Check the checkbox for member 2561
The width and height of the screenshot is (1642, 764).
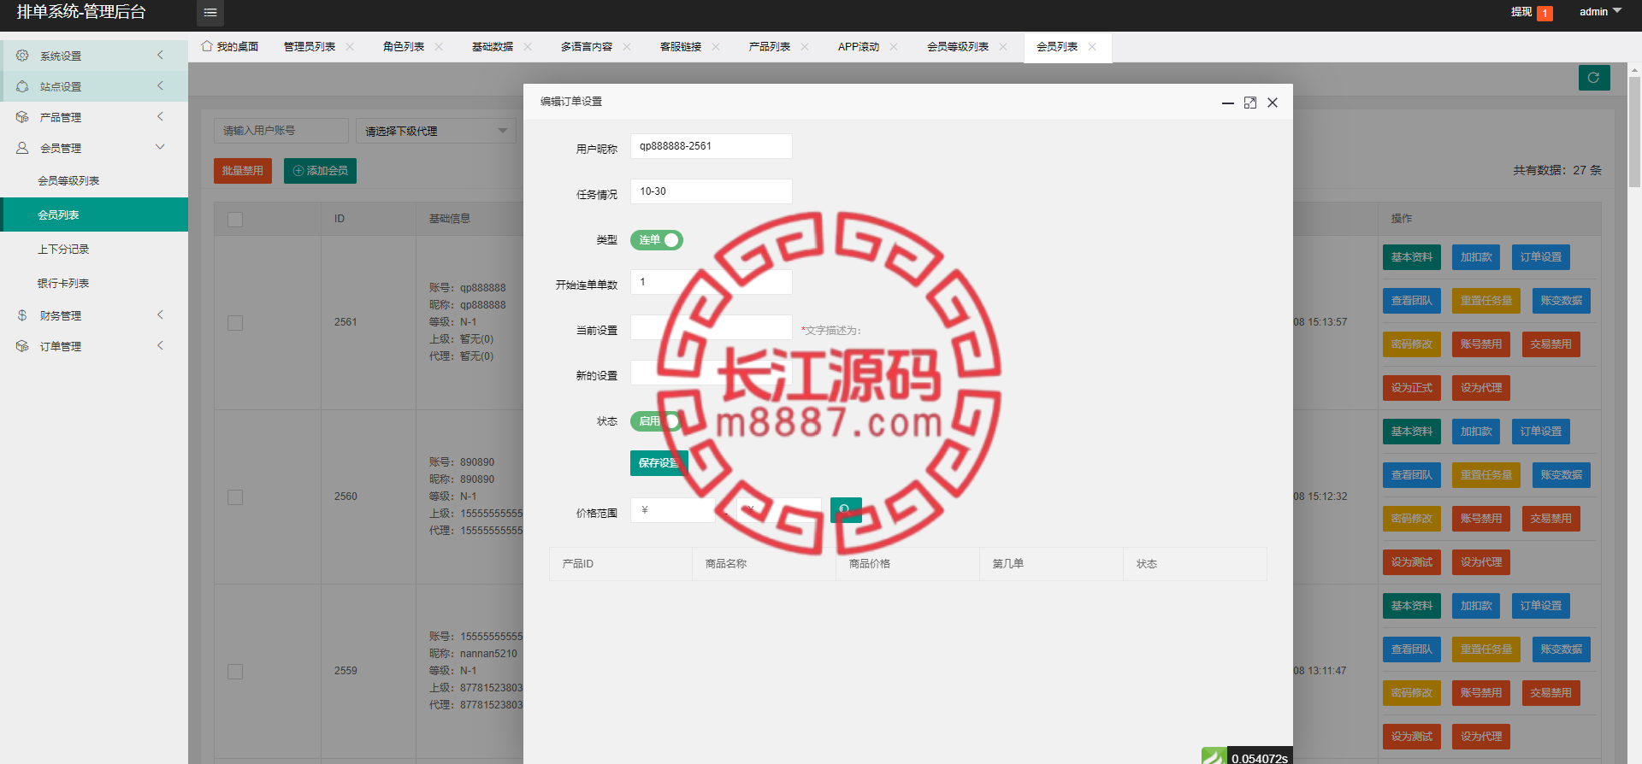click(x=235, y=323)
